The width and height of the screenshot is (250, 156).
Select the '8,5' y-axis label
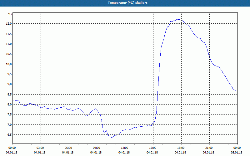point(9,95)
